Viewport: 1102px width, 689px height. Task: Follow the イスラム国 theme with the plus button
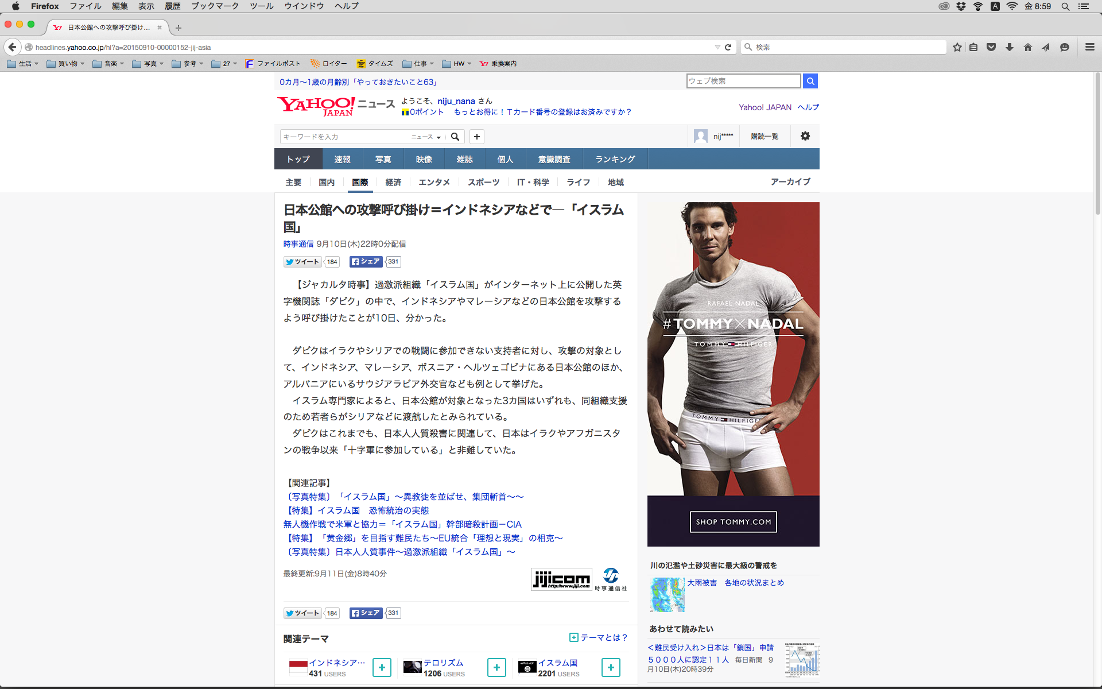click(611, 667)
